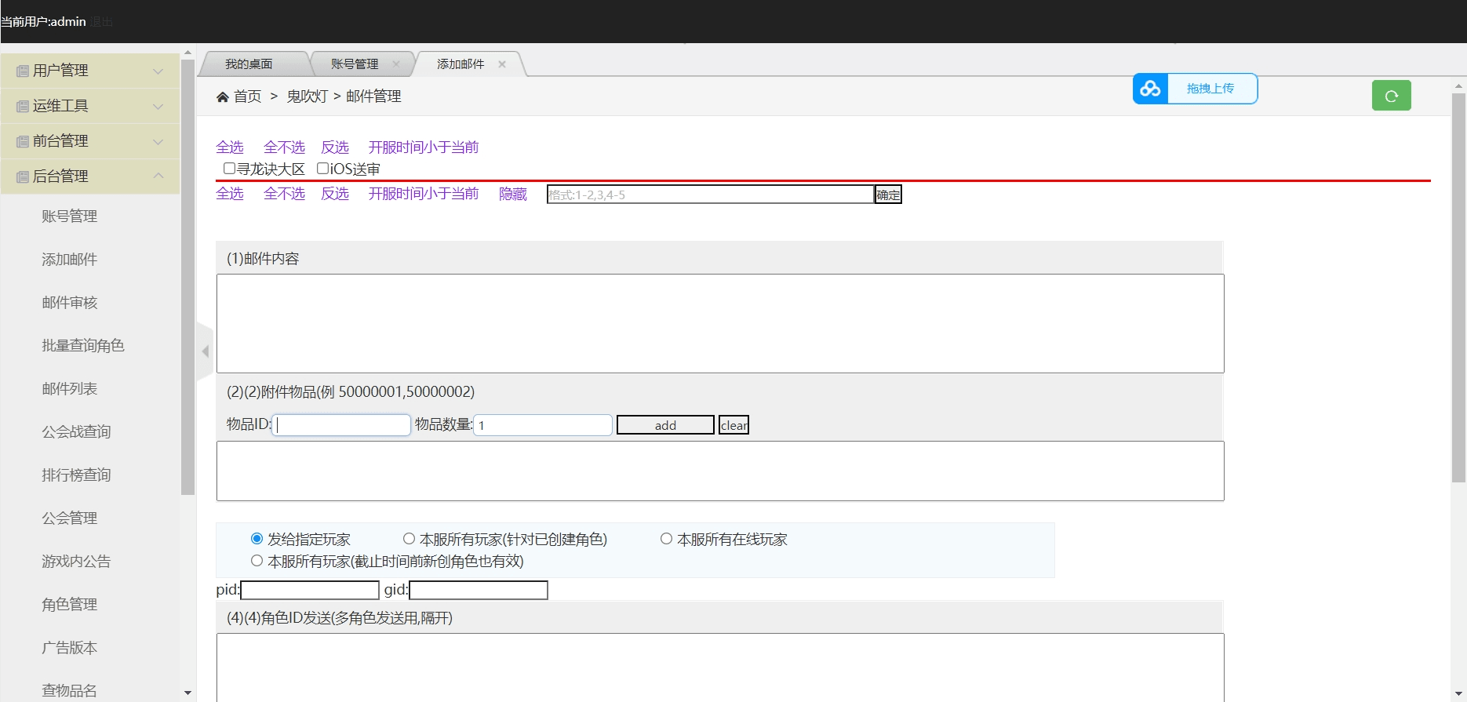The height and width of the screenshot is (702, 1467).
Task: Close the 账号管理 tab
Action: (x=396, y=64)
